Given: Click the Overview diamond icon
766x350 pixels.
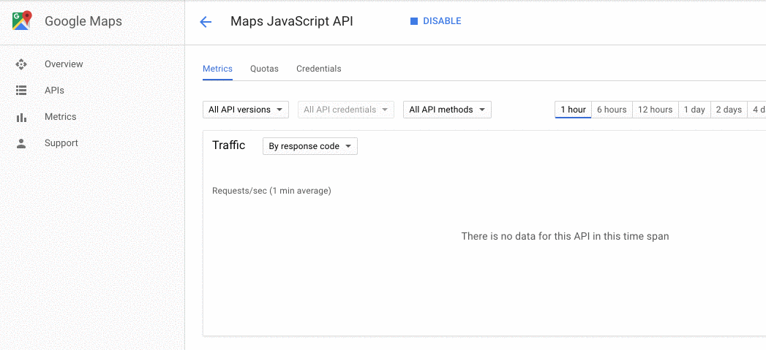Looking at the screenshot, I should pos(21,64).
